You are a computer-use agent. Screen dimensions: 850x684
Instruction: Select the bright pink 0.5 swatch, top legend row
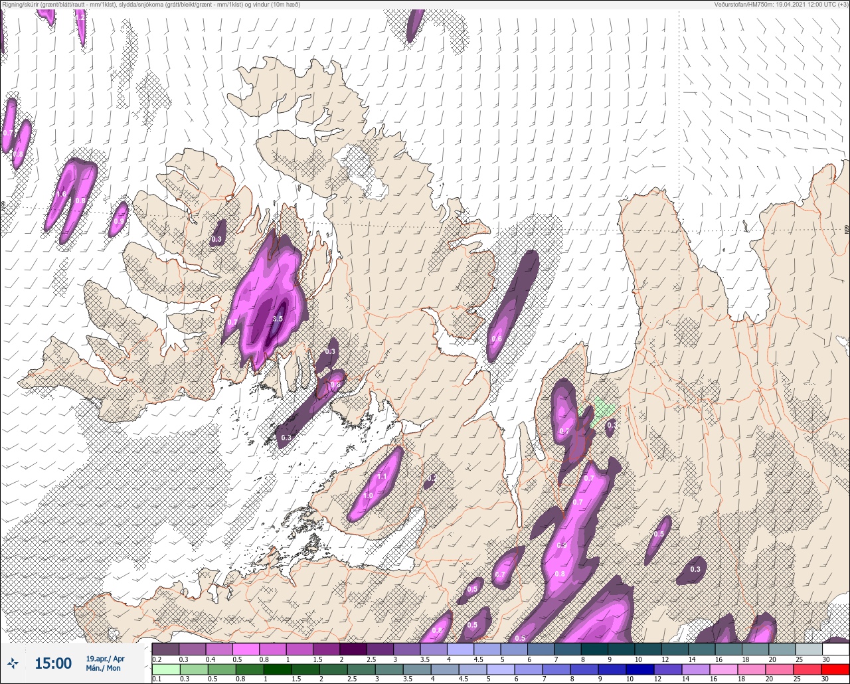point(246,649)
